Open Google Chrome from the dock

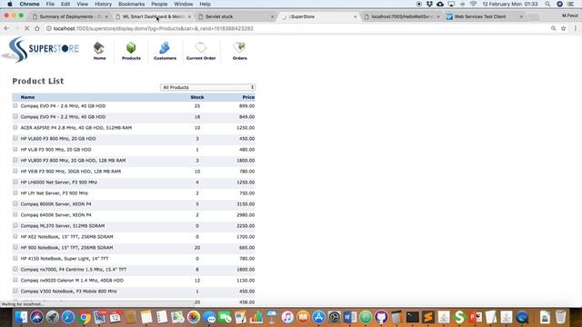click(x=84, y=318)
